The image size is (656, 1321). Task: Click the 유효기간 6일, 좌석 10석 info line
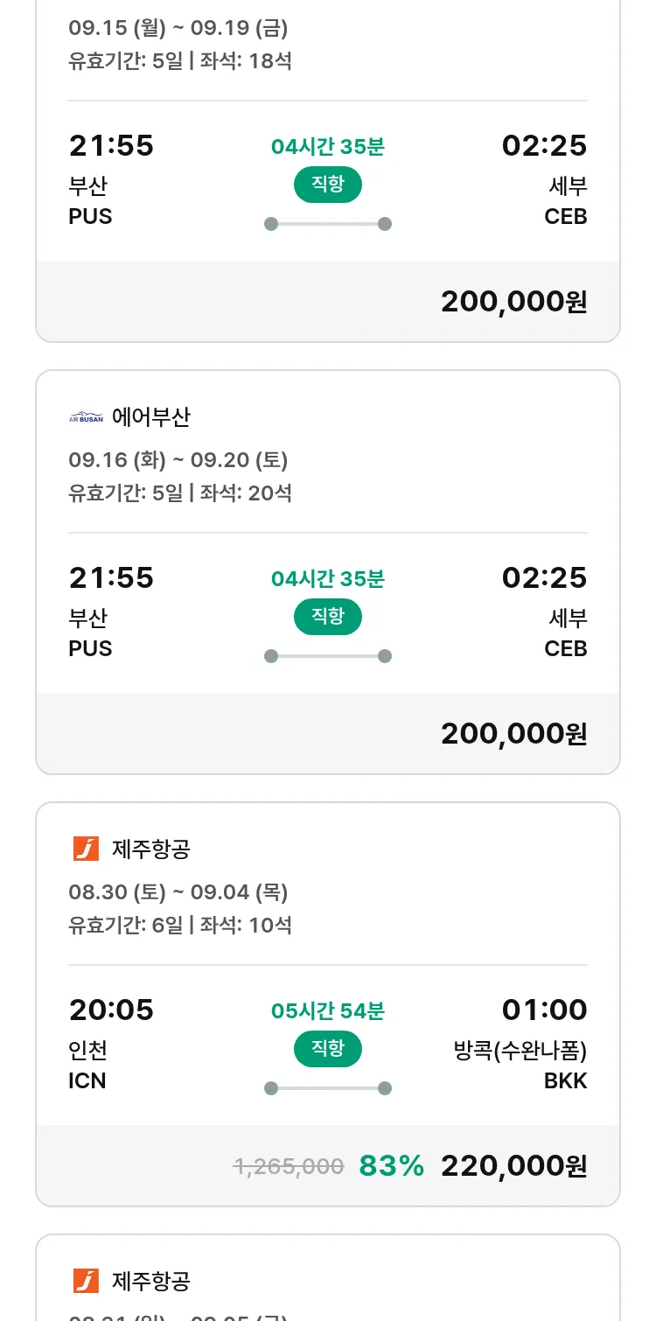pyautogui.click(x=180, y=925)
